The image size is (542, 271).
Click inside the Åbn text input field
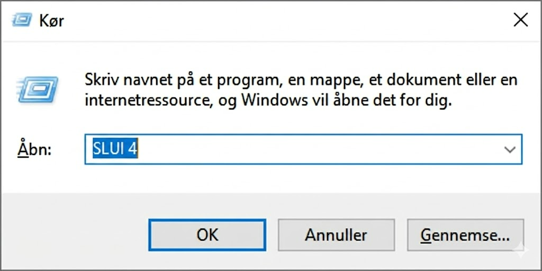point(303,149)
